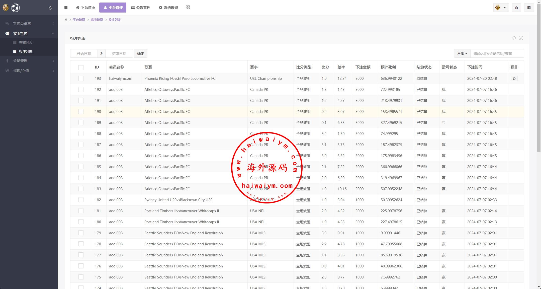Open the user avatar dropdown menu
This screenshot has height=289, width=541.
501,8
